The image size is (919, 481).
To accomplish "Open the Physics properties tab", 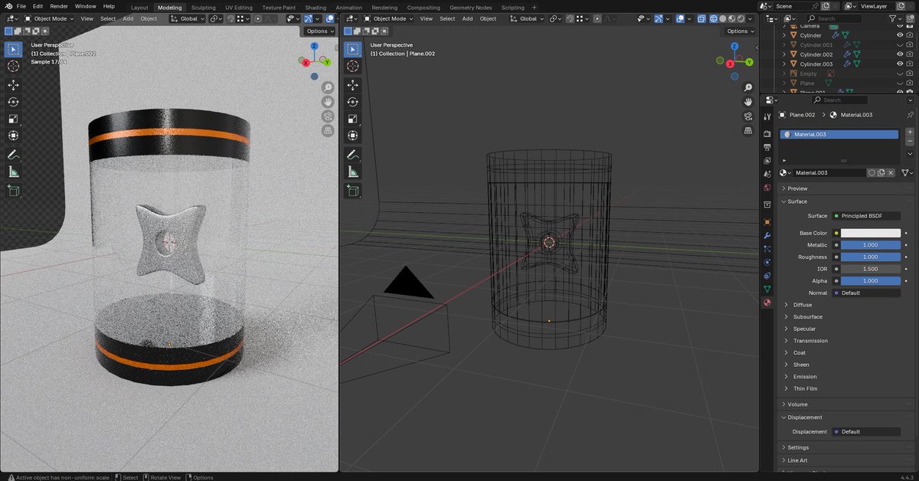I will 767,262.
